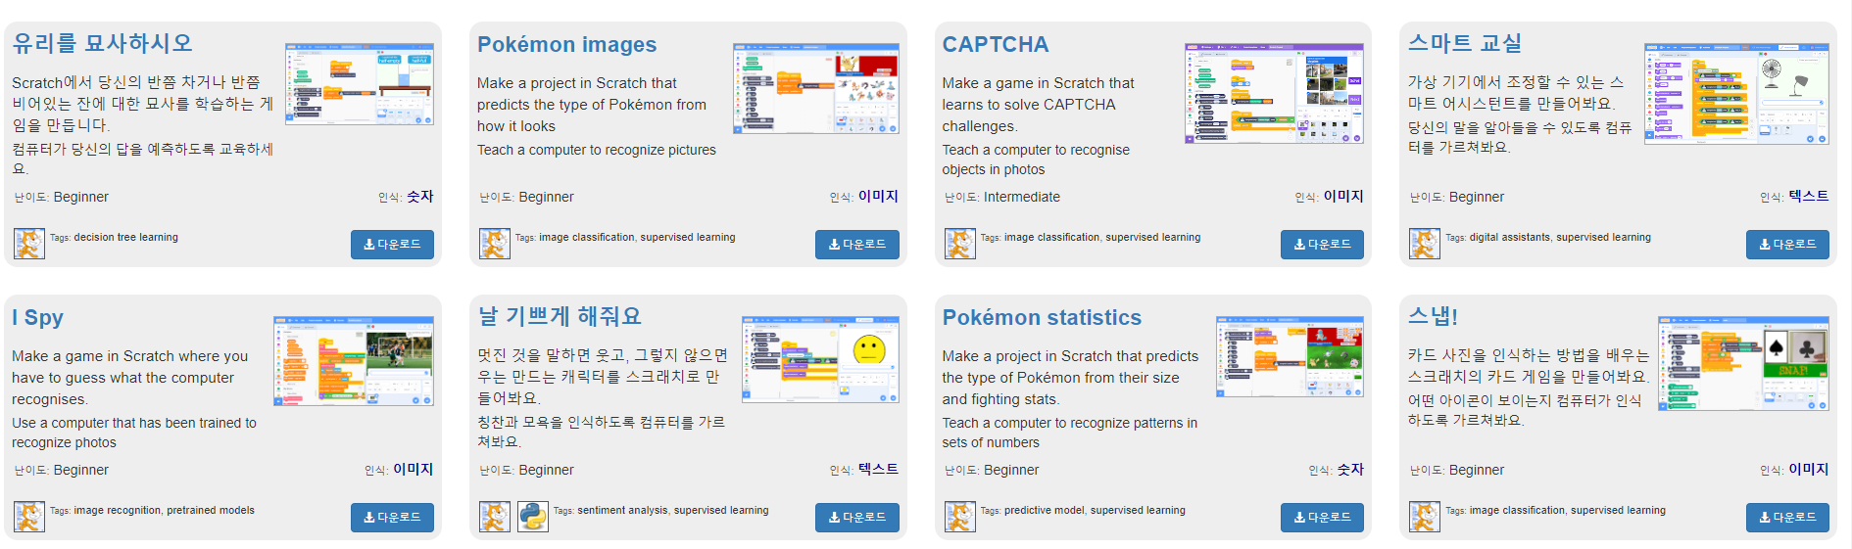View I Spy Scratch screenshot thumbnail

click(x=354, y=361)
